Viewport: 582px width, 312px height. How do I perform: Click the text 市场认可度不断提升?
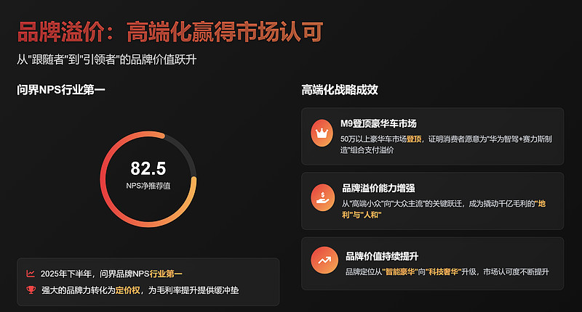pyautogui.click(x=516, y=272)
